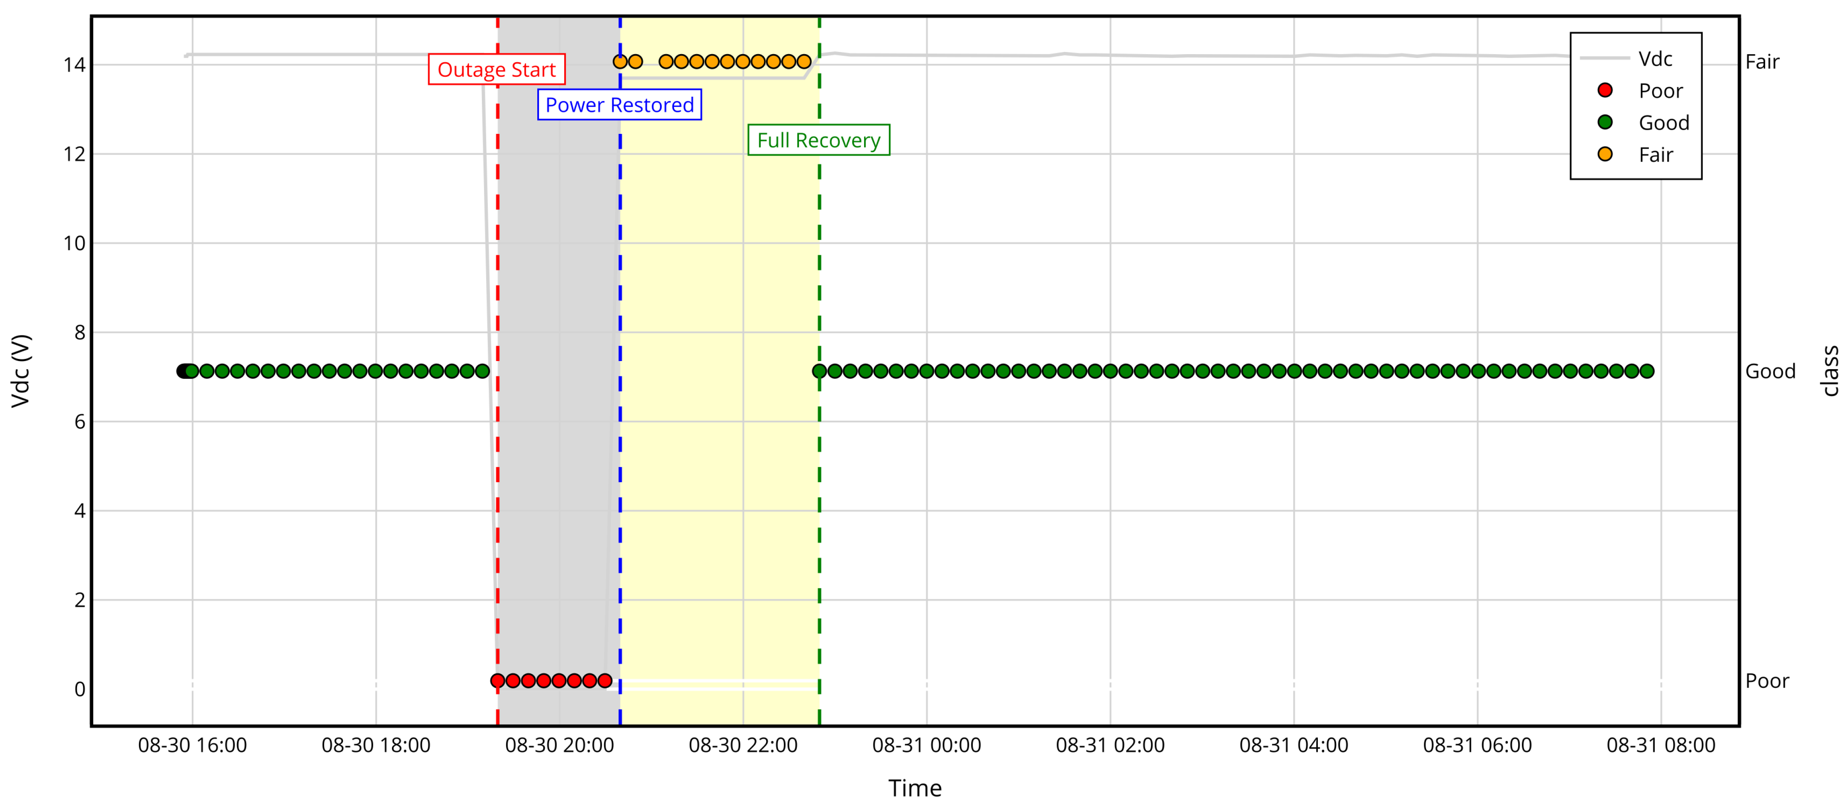Viewport: 1847px width, 806px height.
Task: Click the first red Poor data point
Action: [x=498, y=681]
